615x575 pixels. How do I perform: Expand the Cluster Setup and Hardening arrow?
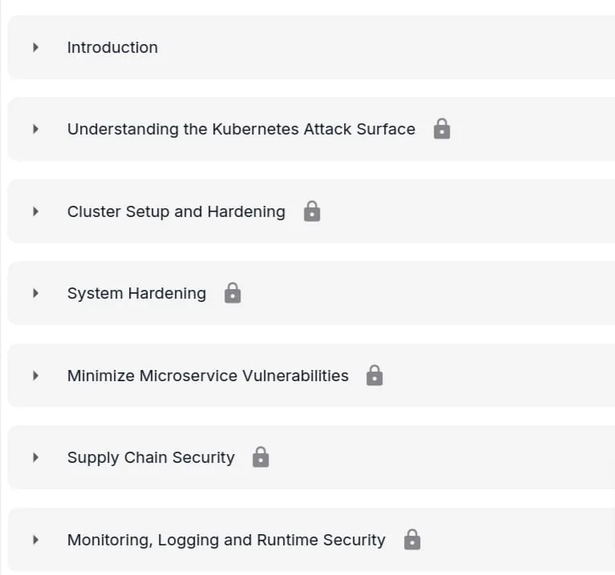[36, 211]
